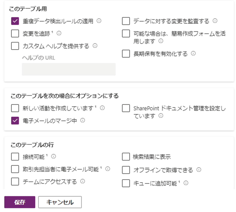The width and height of the screenshot is (236, 212).
Task: Click the ヘルプの URL input field
Action: click(x=69, y=69)
